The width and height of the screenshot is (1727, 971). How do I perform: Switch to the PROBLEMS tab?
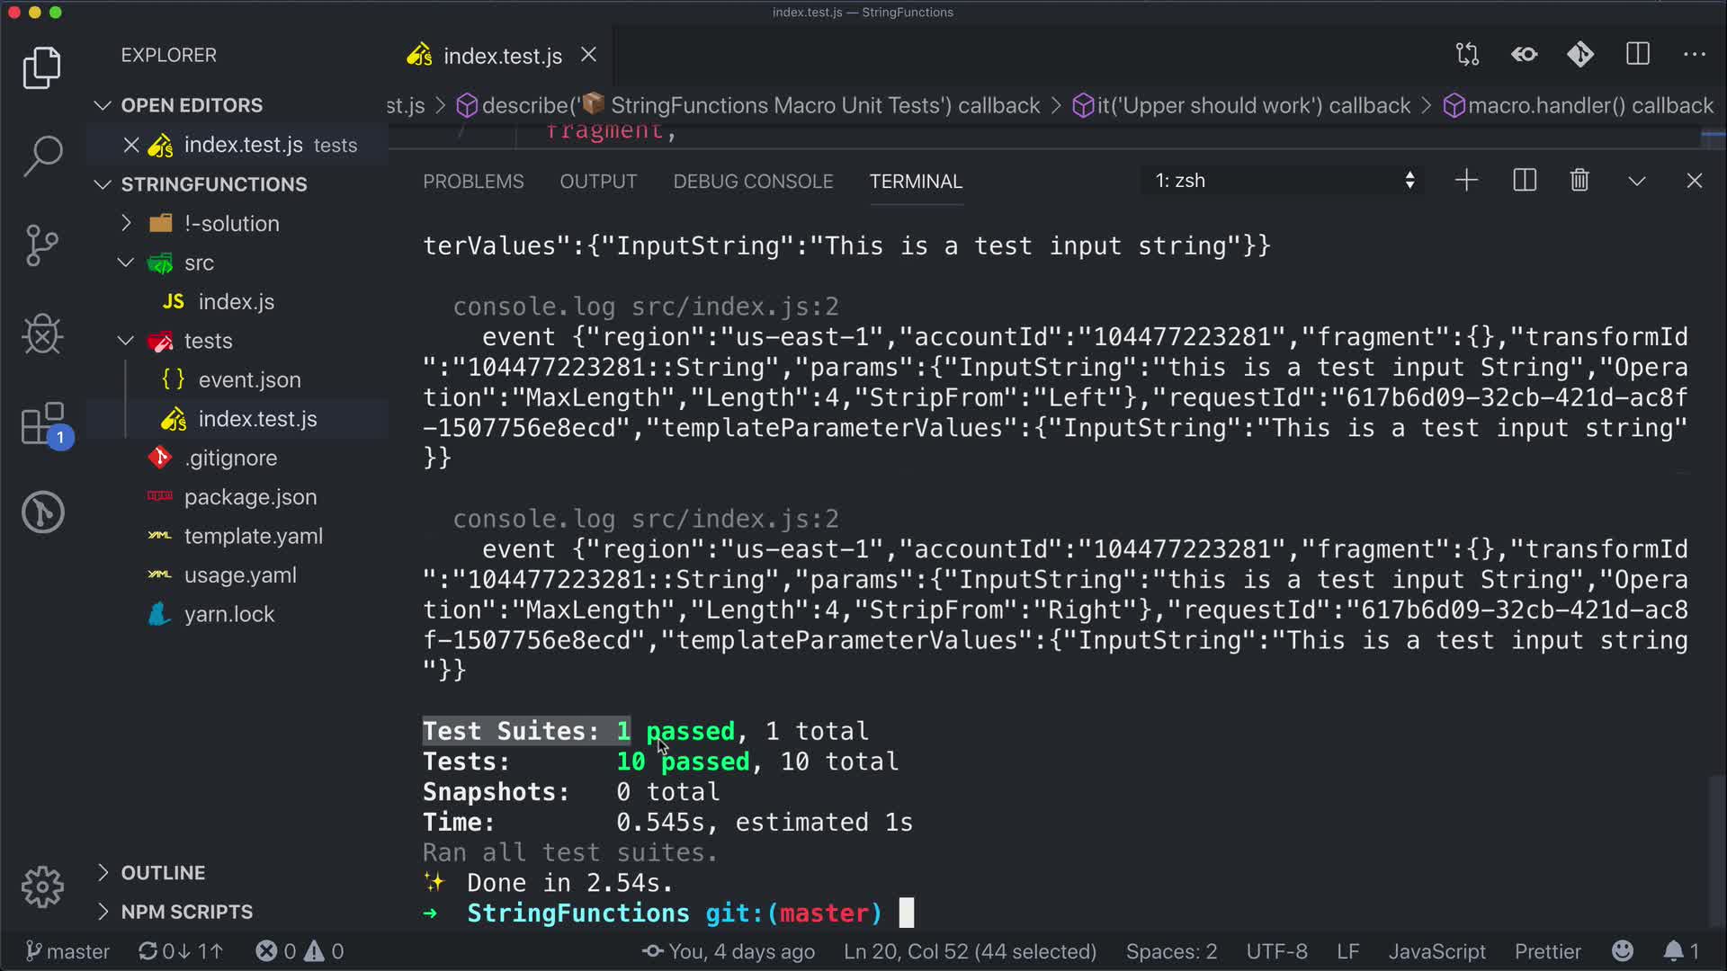473,182
